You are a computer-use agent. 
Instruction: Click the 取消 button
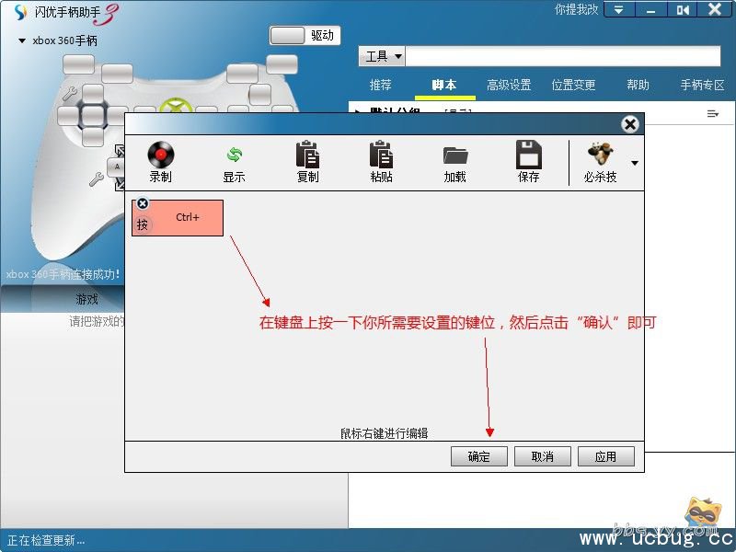543,456
